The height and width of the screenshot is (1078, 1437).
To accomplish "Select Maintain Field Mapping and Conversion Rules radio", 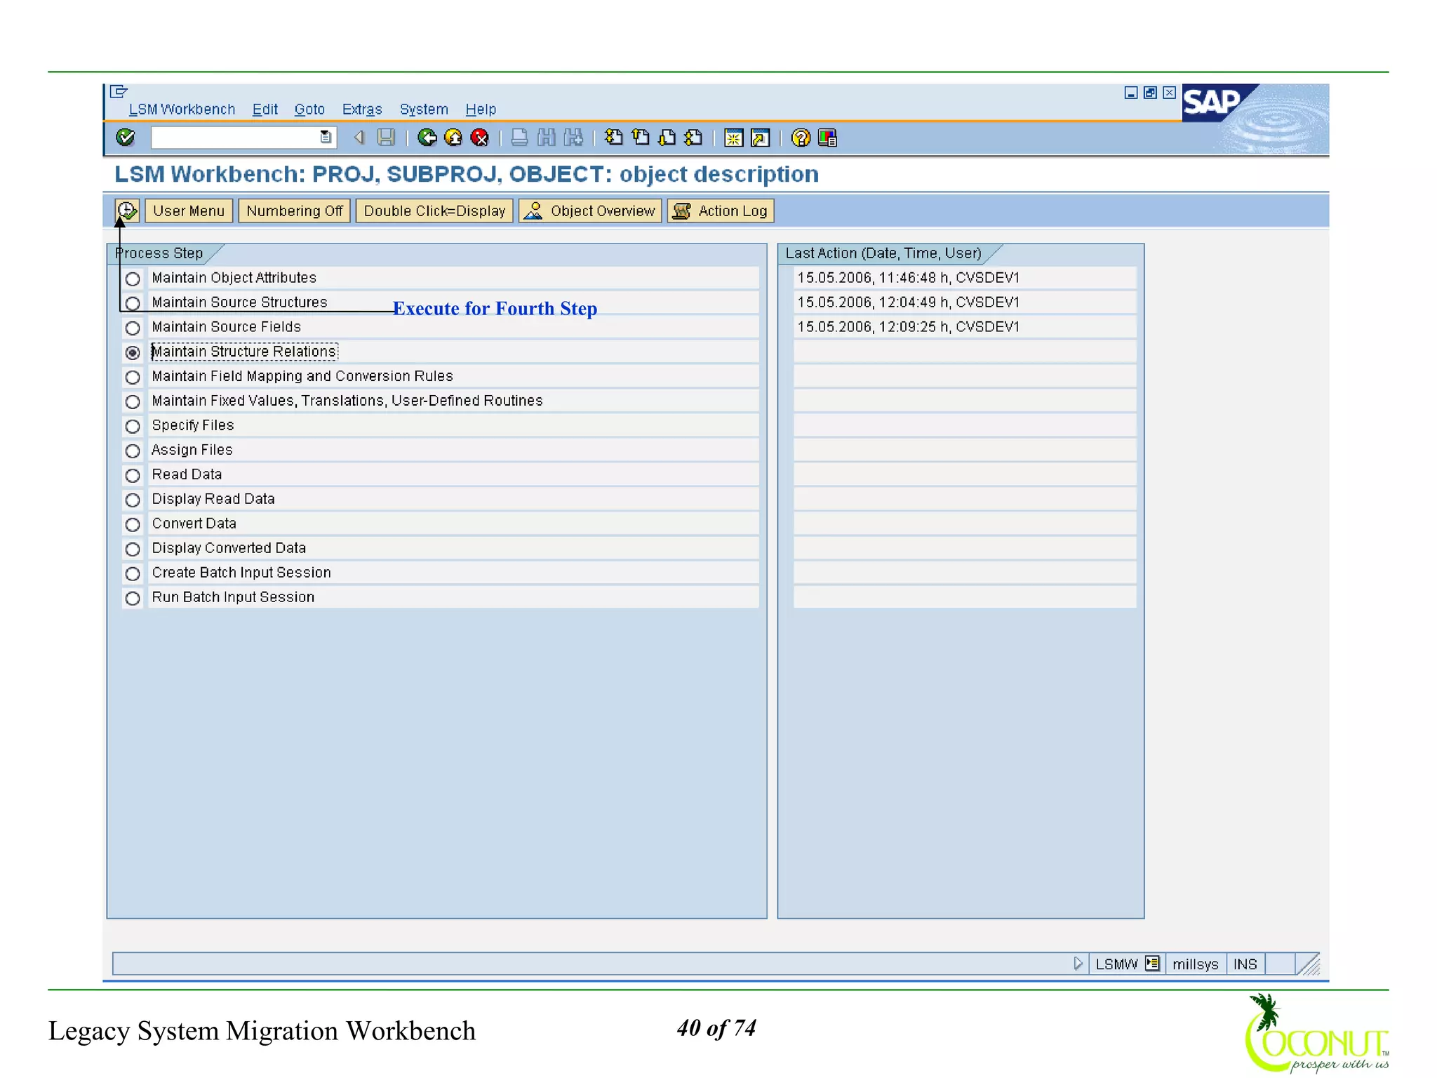I will (x=133, y=377).
